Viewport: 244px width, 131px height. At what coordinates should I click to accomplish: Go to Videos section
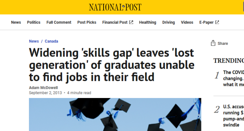tap(187, 22)
